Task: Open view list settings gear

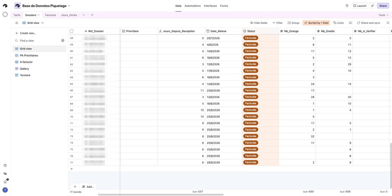Action: [63, 41]
